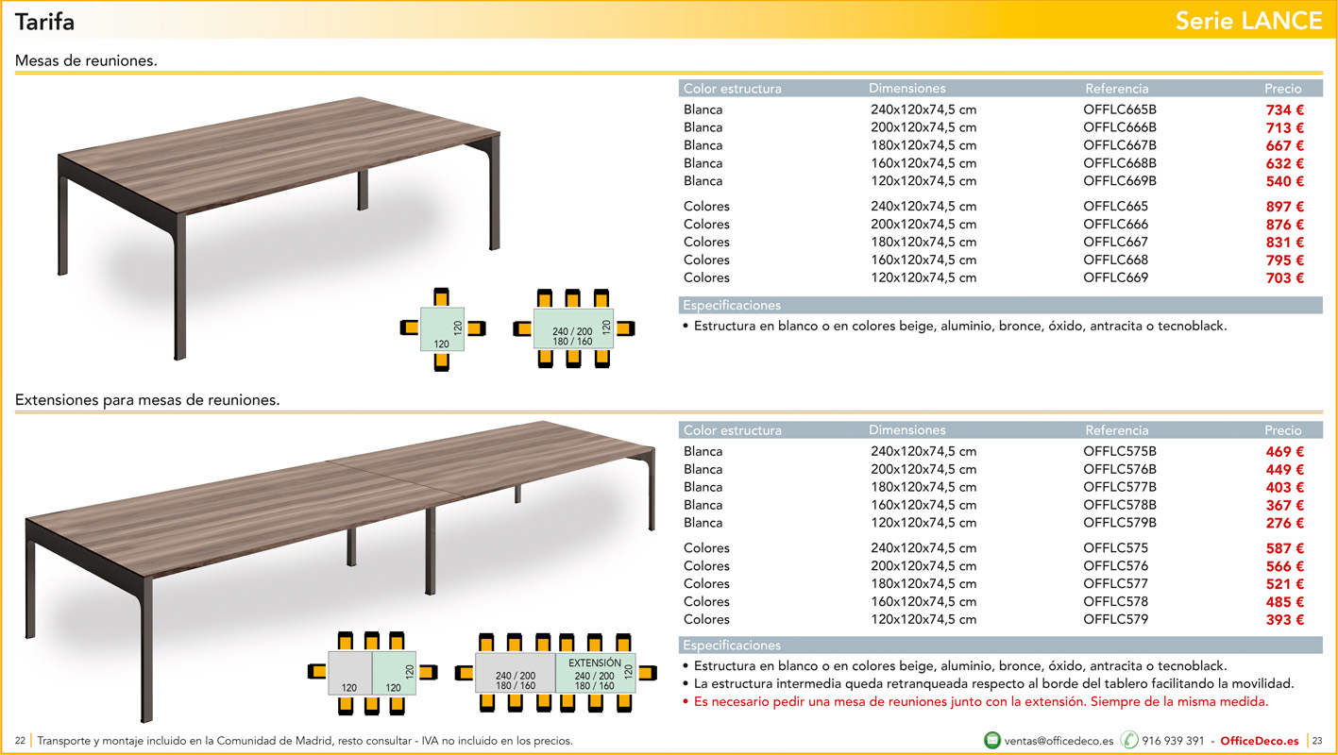Click price 403 €
This screenshot has width=1338, height=755.
[1285, 488]
